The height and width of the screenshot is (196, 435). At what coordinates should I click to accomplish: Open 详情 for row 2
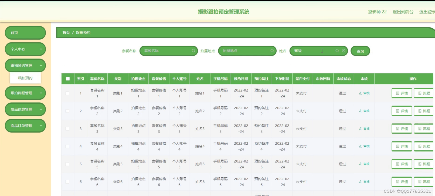point(402,111)
